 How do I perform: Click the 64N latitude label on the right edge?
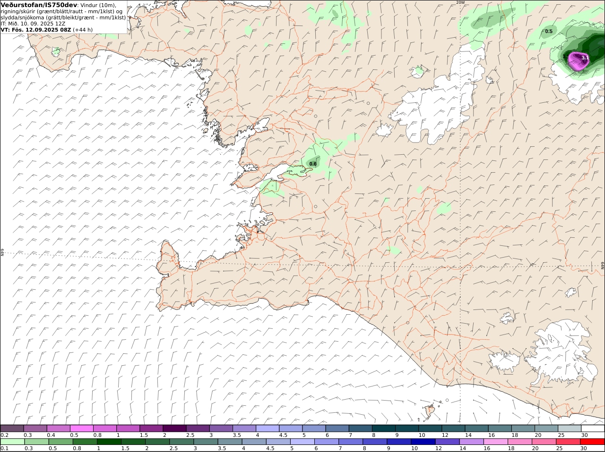tap(603, 266)
